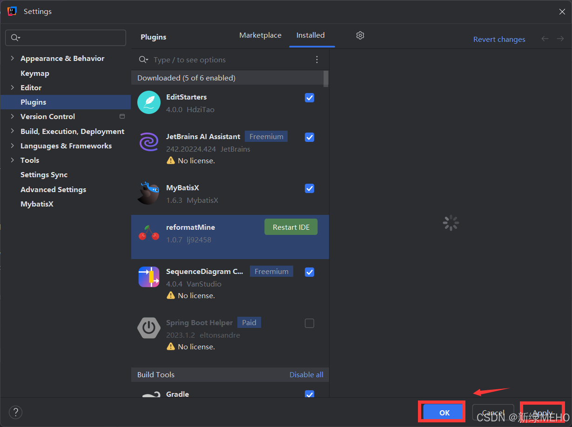Screen dimensions: 572x427
Task: Open the MybatisX settings page
Action: point(37,204)
